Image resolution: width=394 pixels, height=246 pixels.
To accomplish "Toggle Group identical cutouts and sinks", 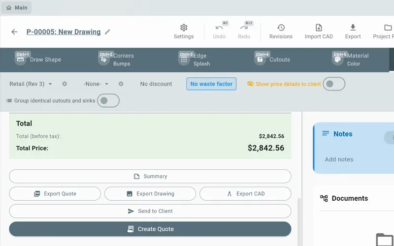I will tap(108, 101).
